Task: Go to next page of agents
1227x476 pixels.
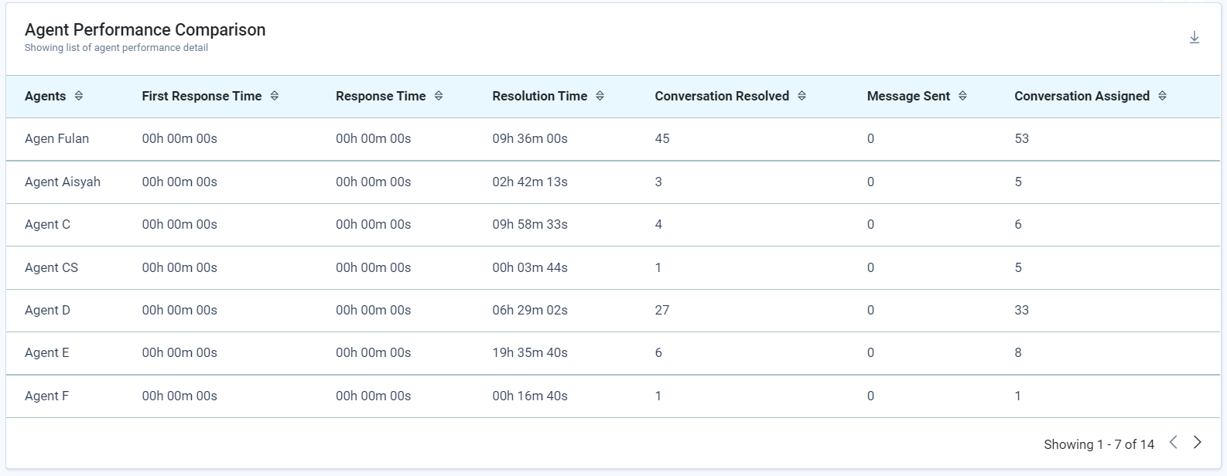Action: coord(1197,442)
